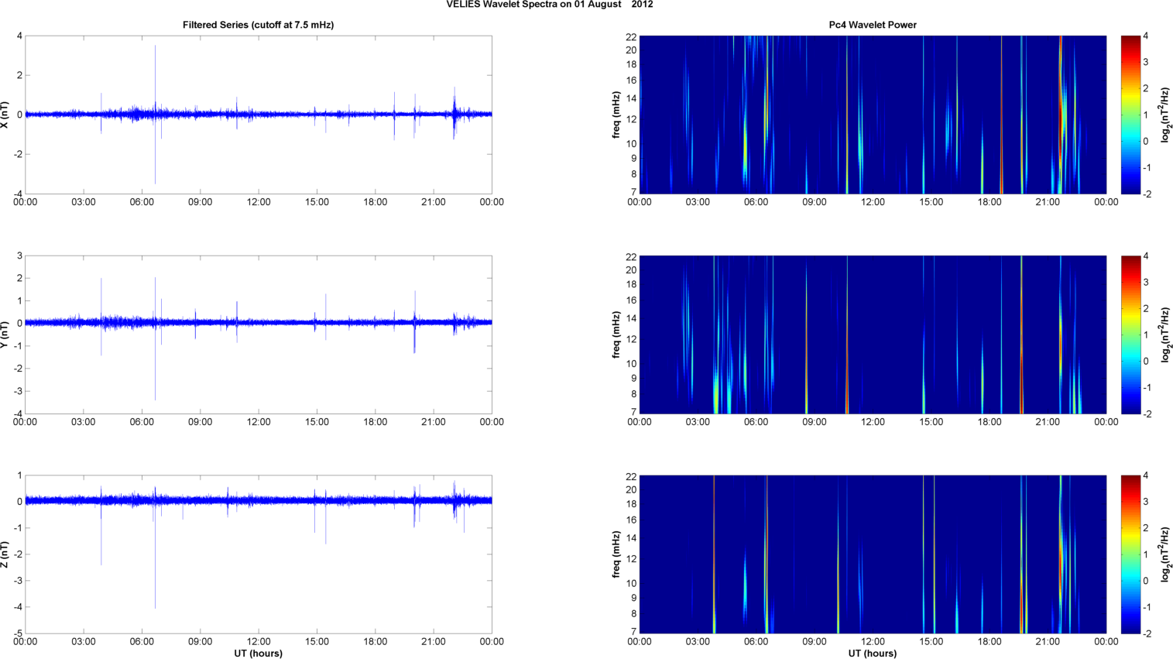Click inside the Z component filtered series plot
This screenshot has width=1173, height=659.
tap(259, 554)
